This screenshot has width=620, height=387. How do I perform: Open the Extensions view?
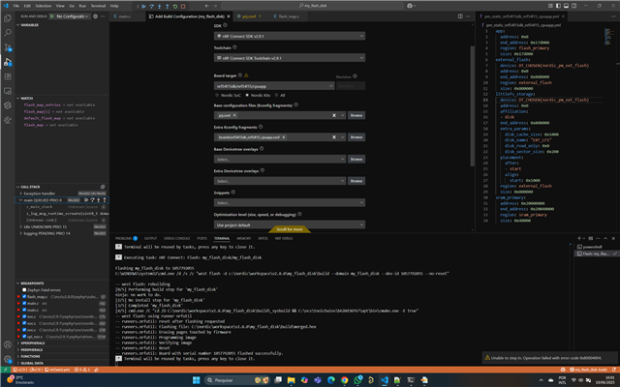[x=8, y=76]
